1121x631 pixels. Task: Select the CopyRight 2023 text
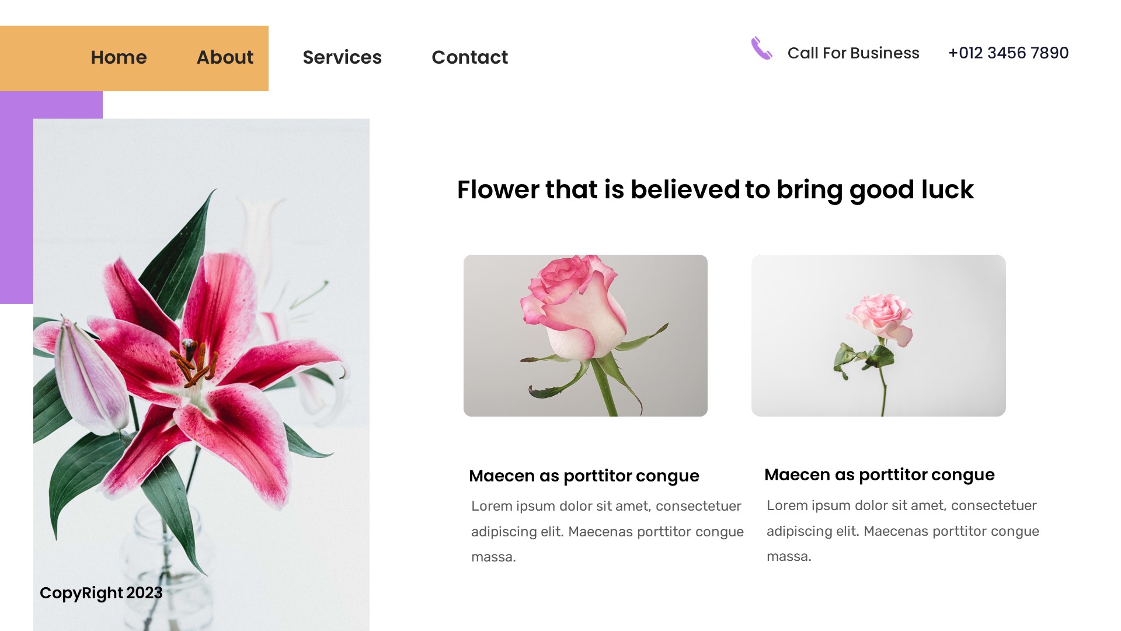[x=101, y=592]
